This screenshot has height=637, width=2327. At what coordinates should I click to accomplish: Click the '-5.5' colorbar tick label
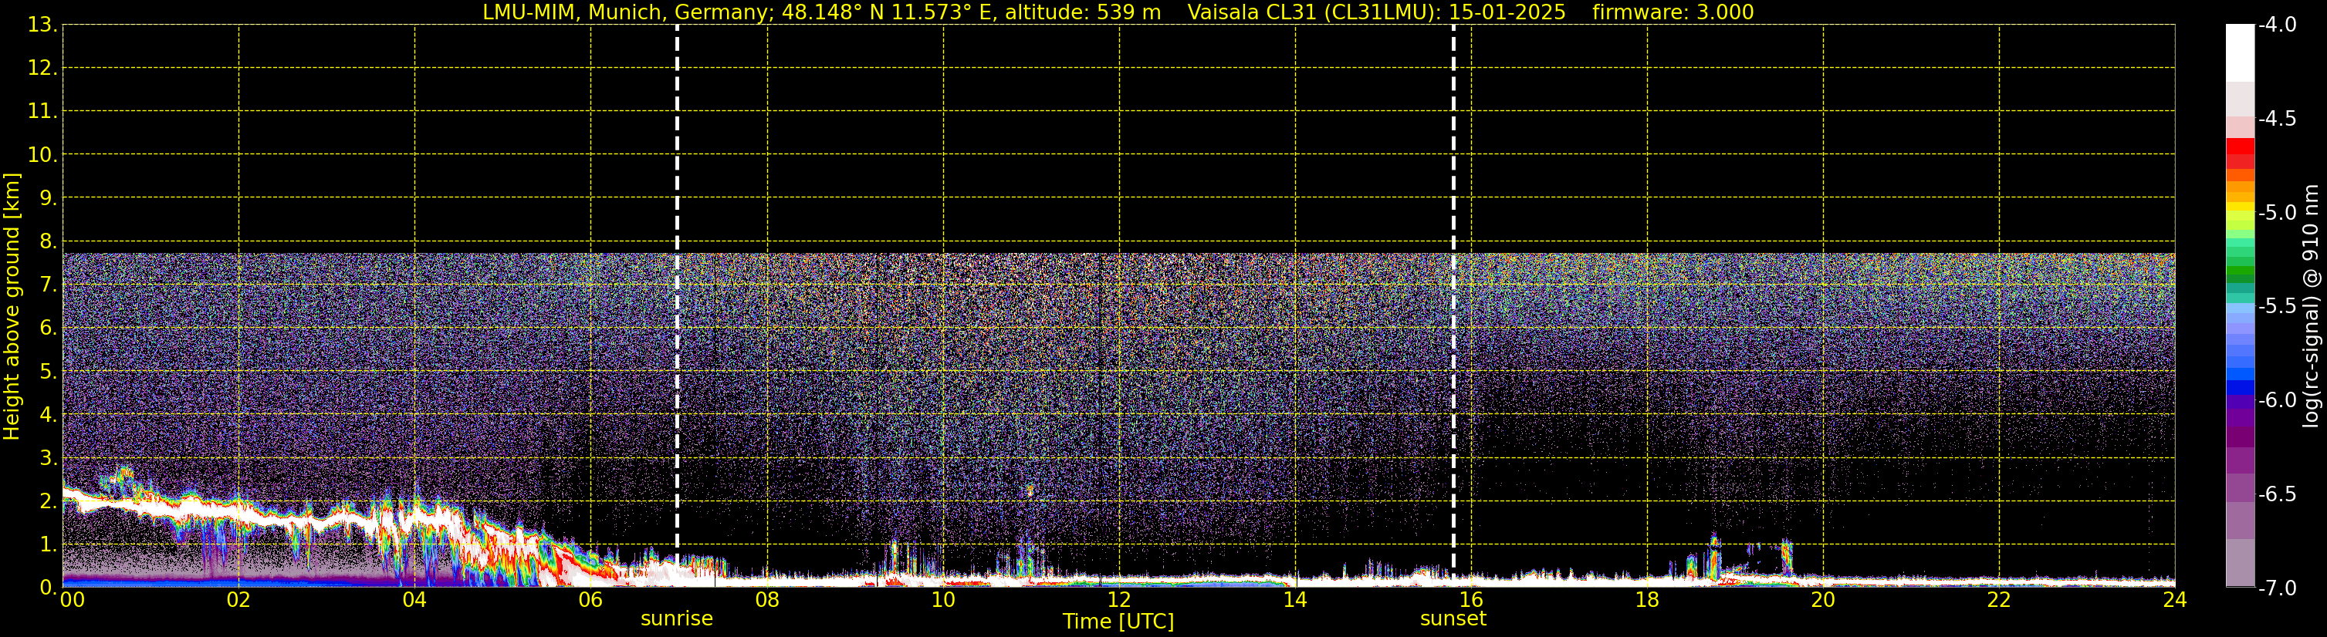[x=2276, y=307]
